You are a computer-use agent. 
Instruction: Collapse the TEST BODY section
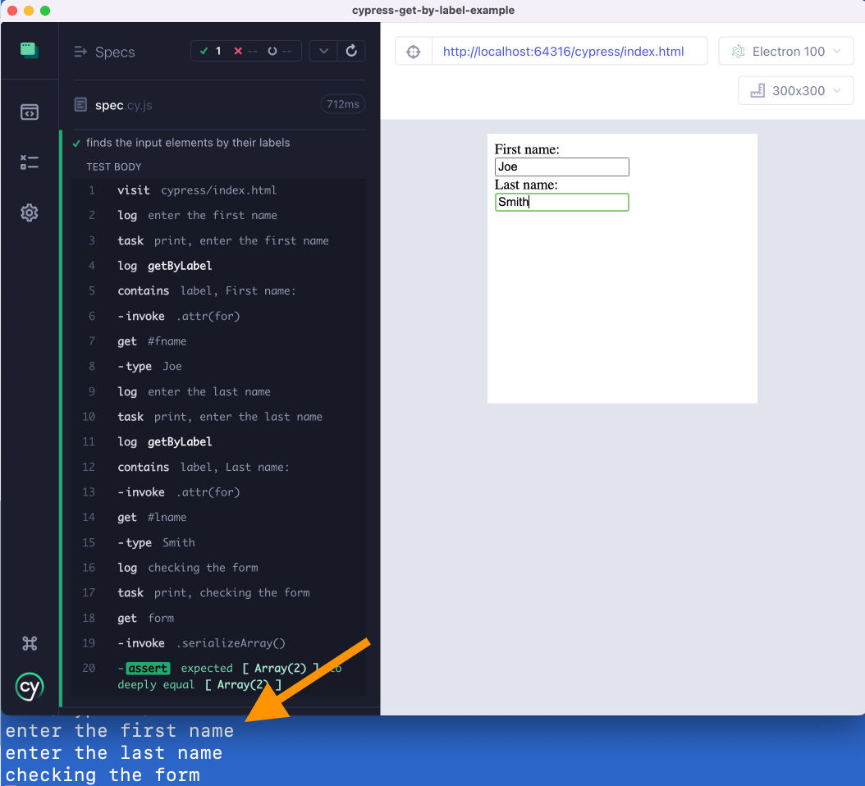pos(113,167)
